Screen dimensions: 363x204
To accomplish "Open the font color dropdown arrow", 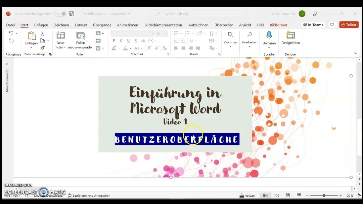I will coord(130,48).
